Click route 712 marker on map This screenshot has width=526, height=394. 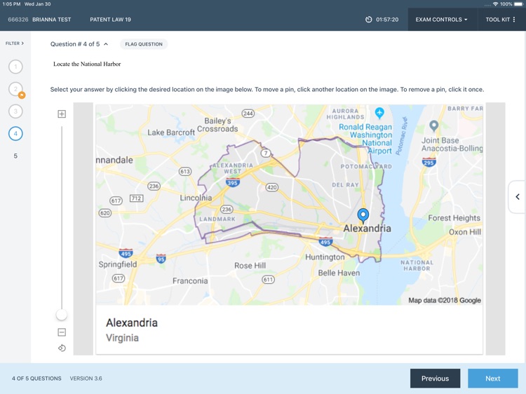click(136, 198)
